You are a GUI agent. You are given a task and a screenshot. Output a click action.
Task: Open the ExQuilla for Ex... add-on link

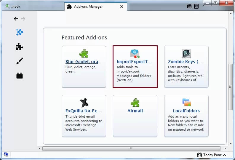click(x=83, y=111)
